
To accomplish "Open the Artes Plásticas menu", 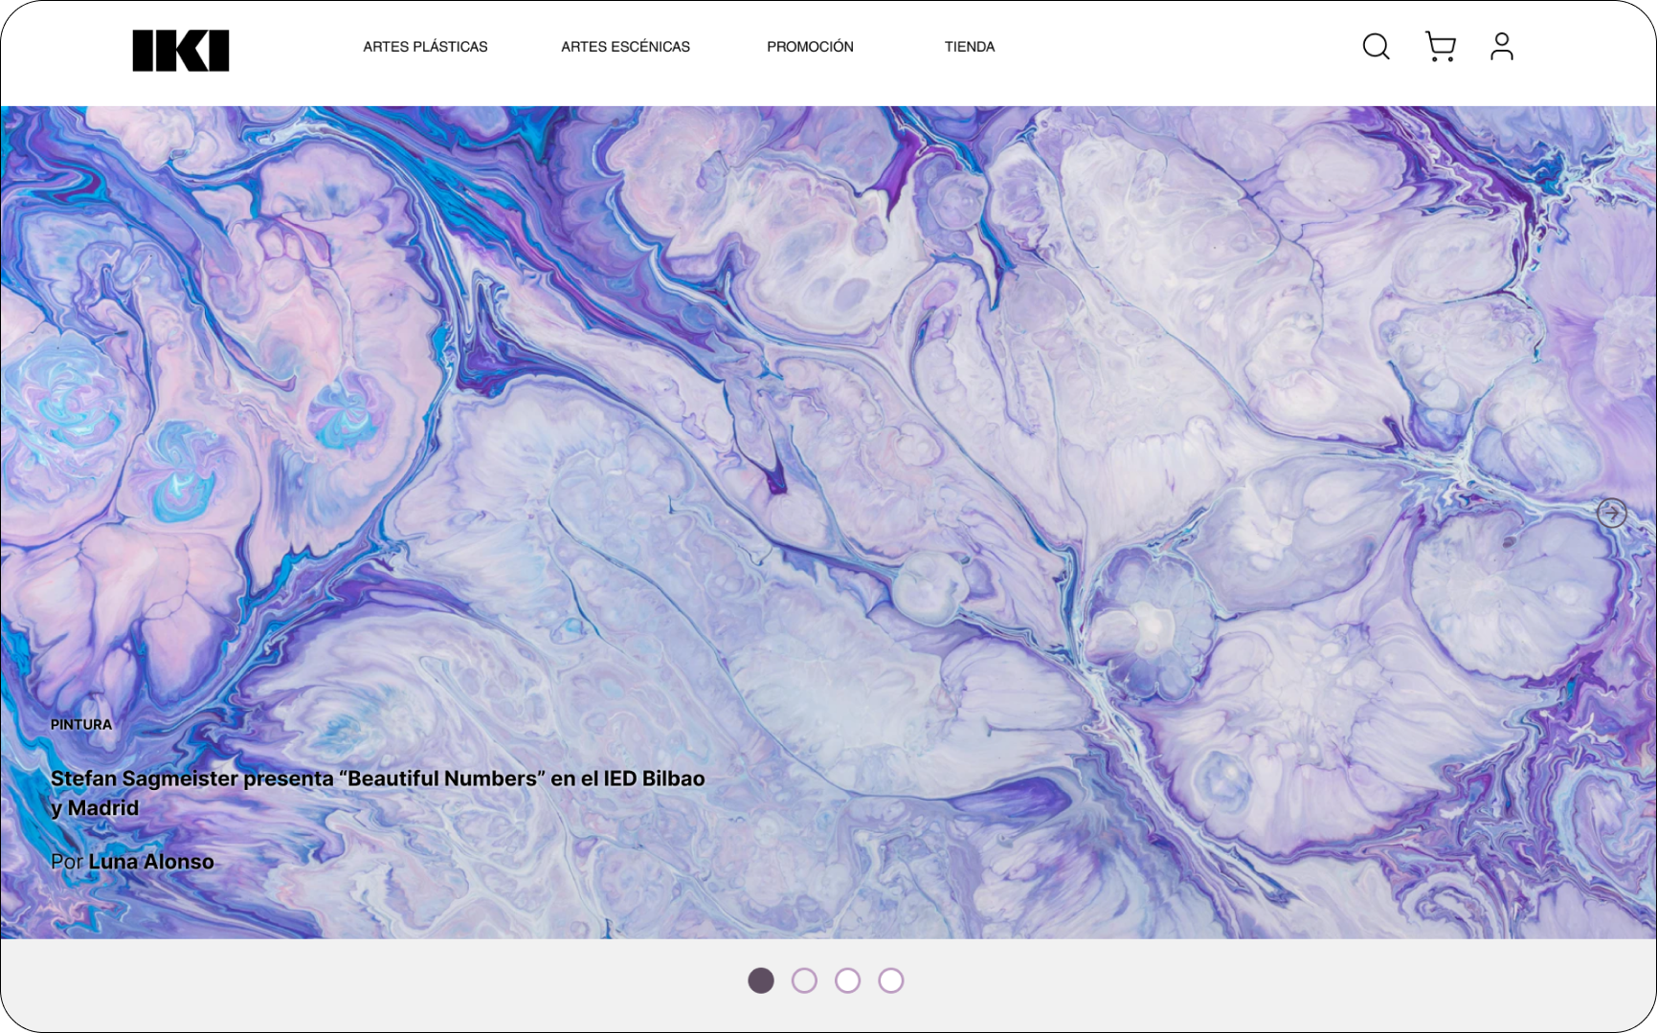I will [425, 47].
